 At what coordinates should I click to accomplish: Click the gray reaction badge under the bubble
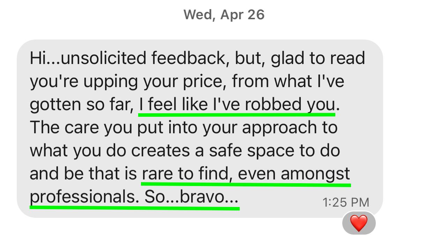359,223
